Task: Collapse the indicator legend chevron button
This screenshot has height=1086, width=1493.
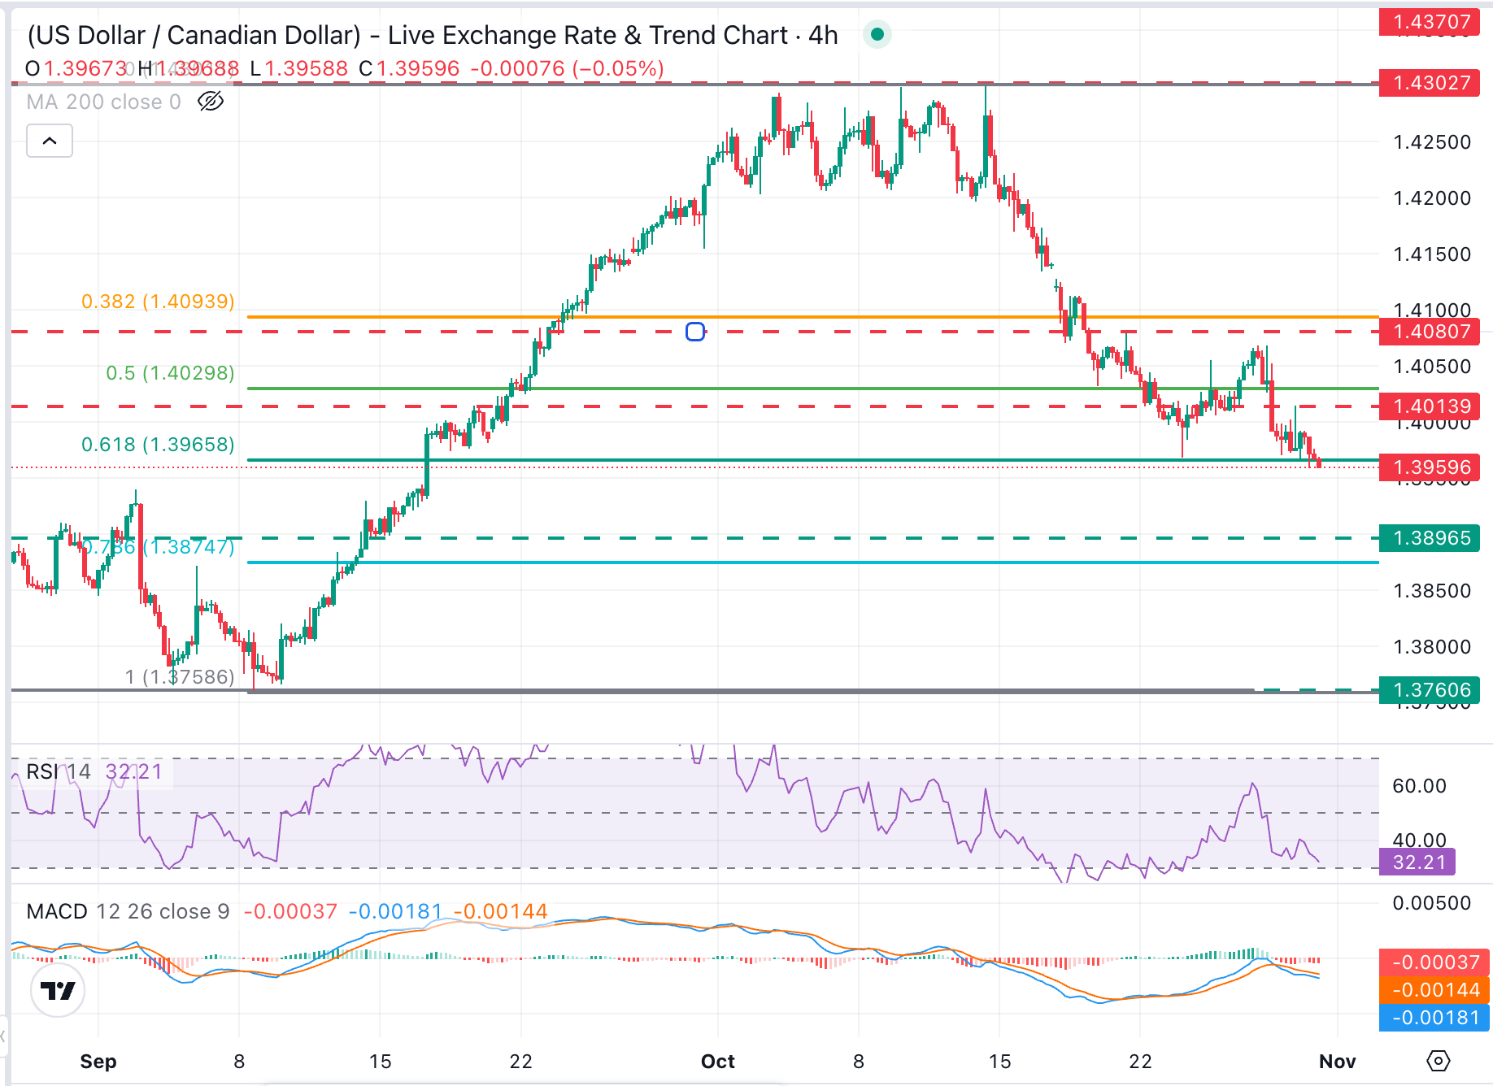Action: (x=50, y=141)
